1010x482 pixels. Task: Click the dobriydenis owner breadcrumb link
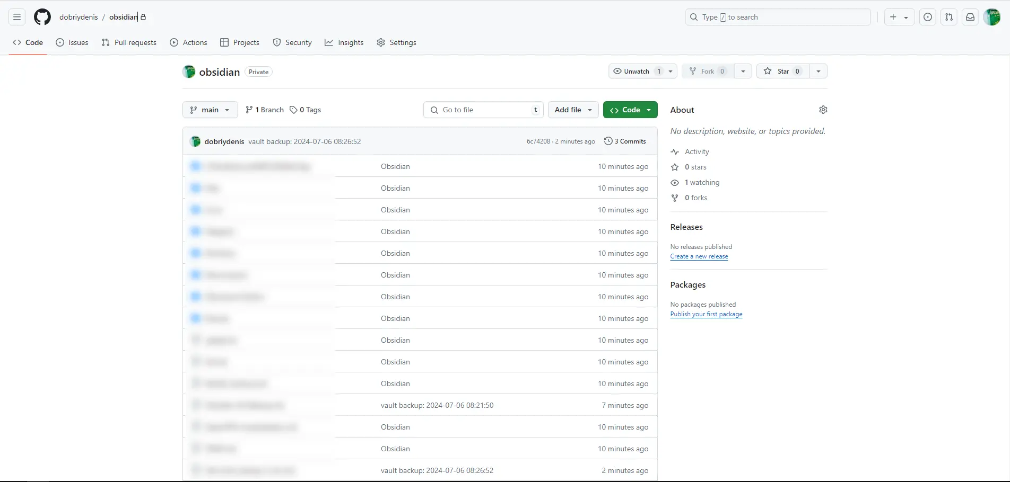pos(79,17)
